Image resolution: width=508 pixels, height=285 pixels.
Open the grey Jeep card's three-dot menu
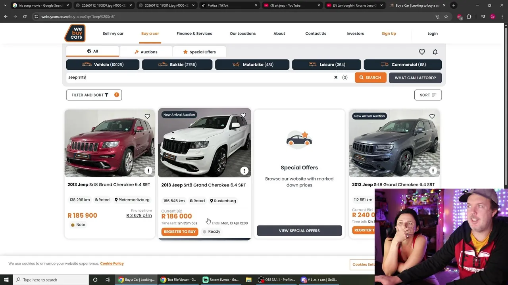pos(433,171)
